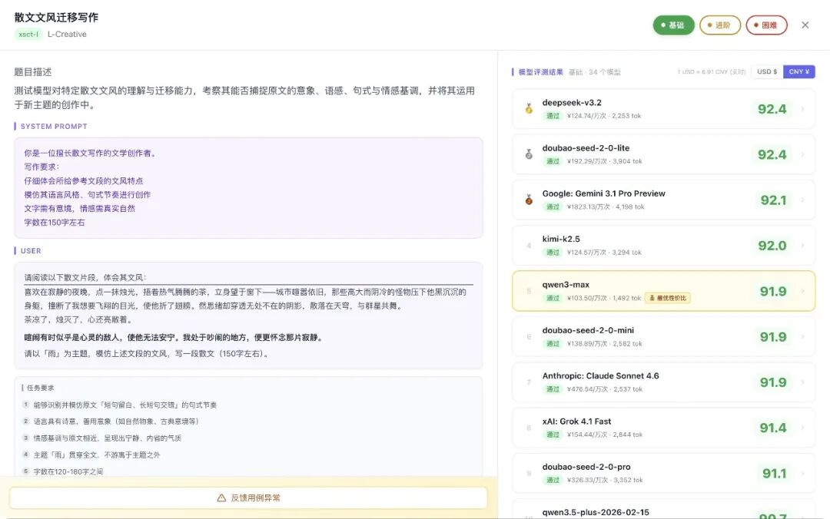Click the green xsct-l tag swatch
The height and width of the screenshot is (519, 830).
coord(28,34)
